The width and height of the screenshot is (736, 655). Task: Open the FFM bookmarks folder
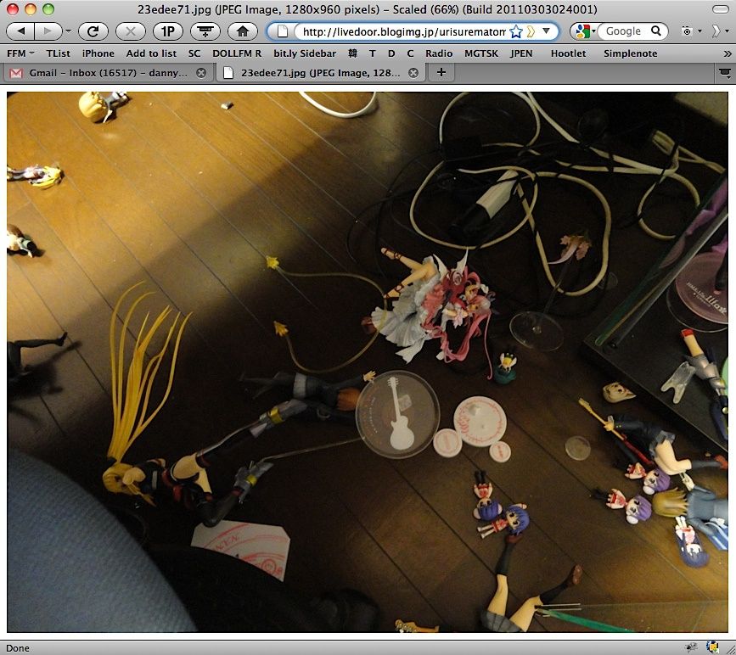(20, 53)
